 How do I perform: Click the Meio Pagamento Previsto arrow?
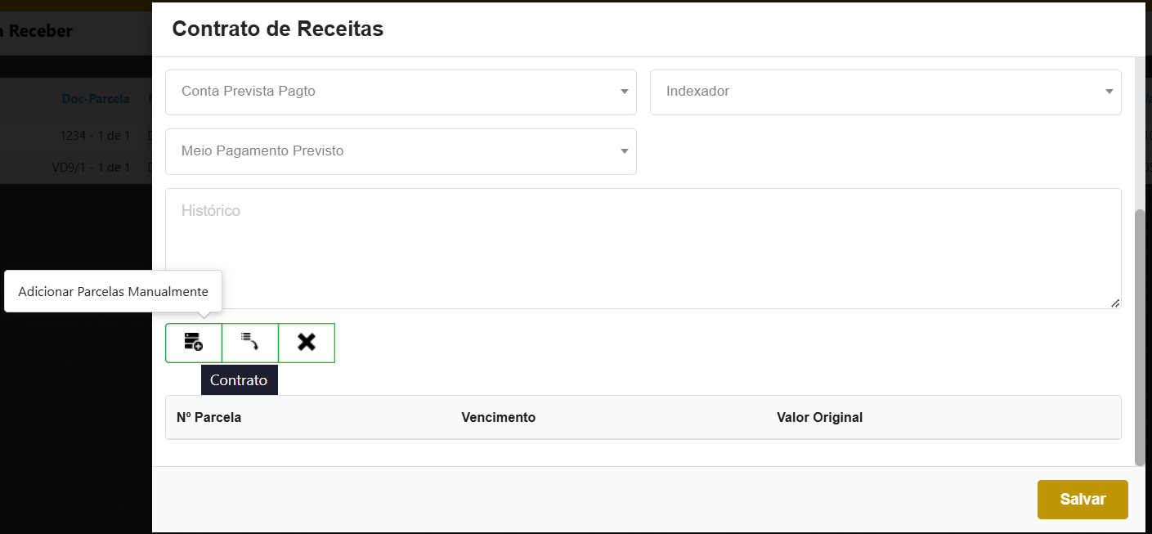coord(624,151)
